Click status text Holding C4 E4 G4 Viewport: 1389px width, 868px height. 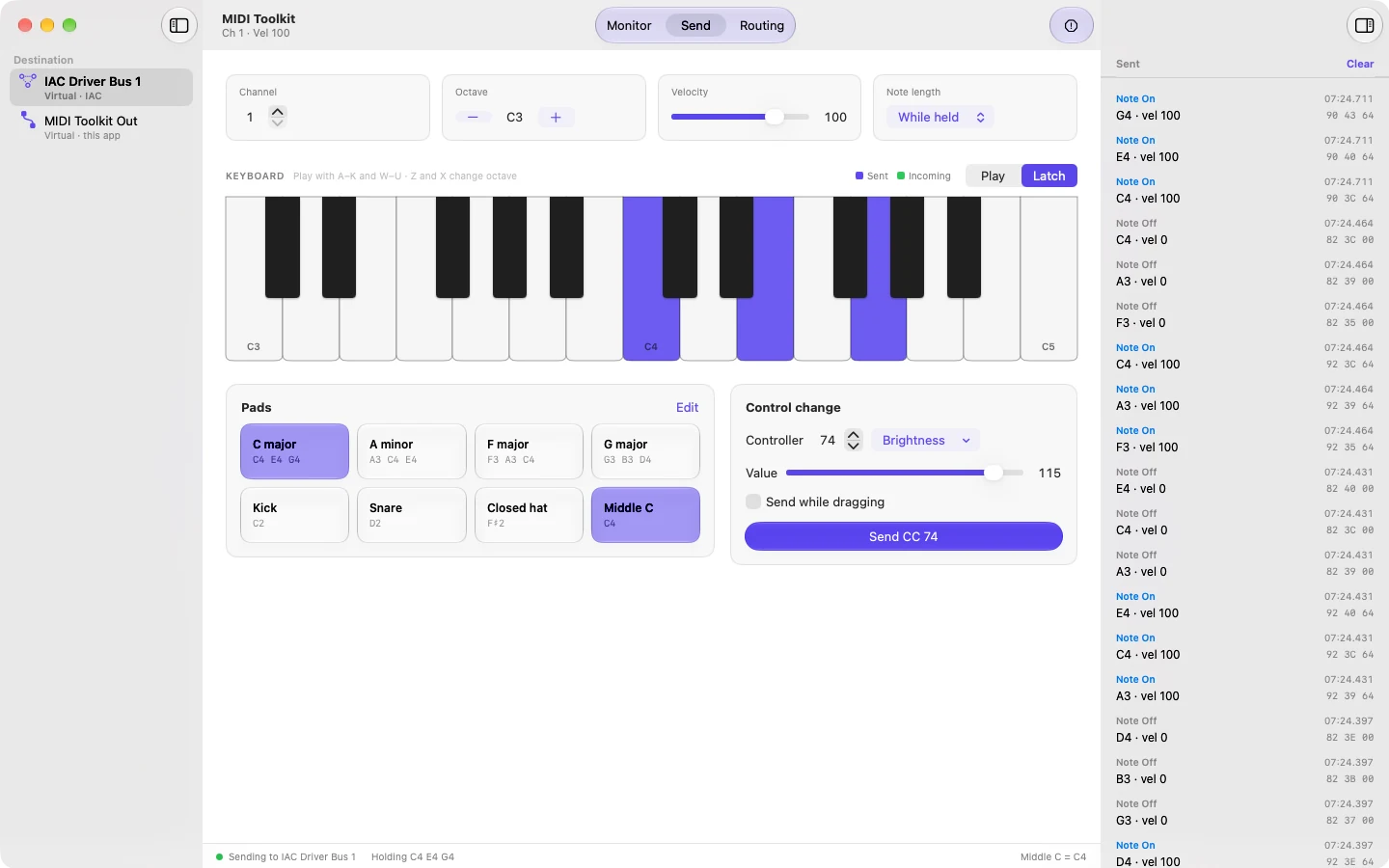click(x=412, y=856)
